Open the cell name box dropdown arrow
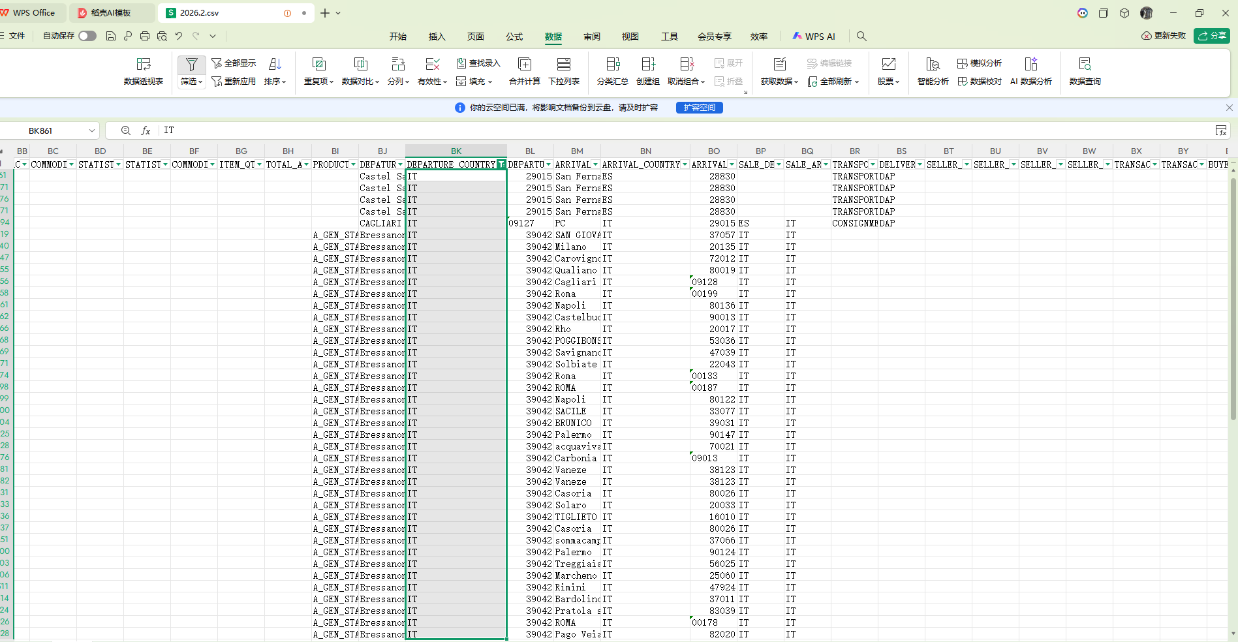The image size is (1238, 642). 92,130
